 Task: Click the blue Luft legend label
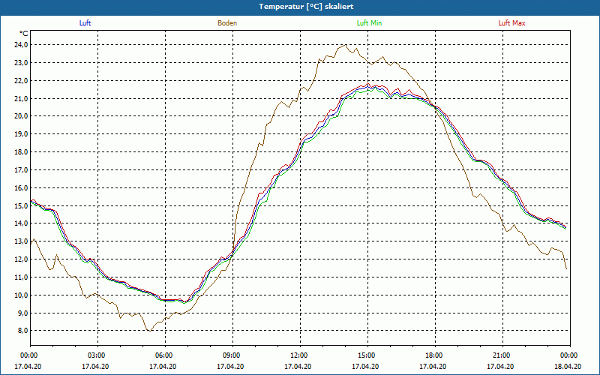[x=85, y=23]
